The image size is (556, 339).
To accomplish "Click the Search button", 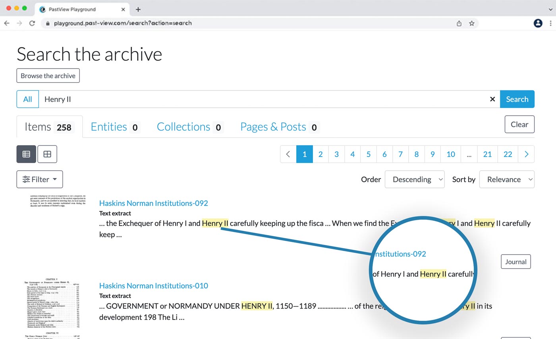I will [x=517, y=99].
